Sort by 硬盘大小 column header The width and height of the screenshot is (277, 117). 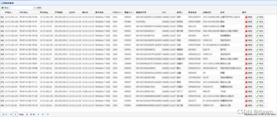(129, 12)
